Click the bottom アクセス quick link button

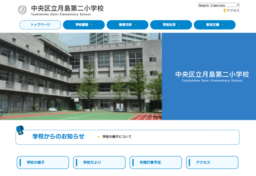click(212, 162)
